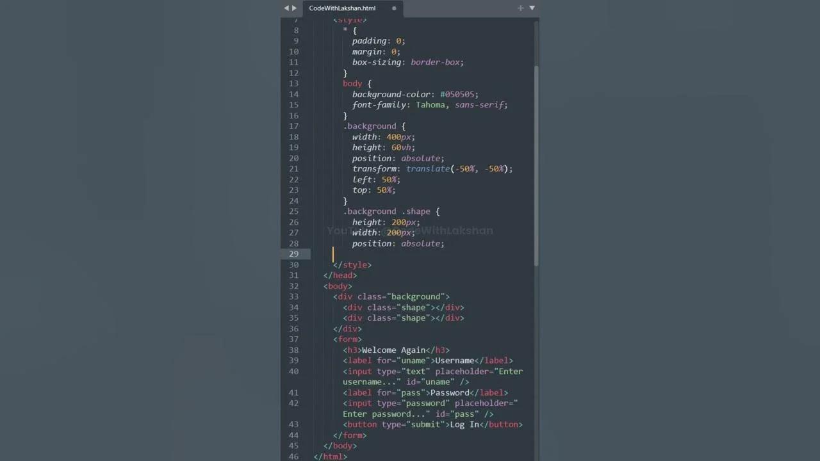Click the new tab plus icon

click(x=520, y=8)
